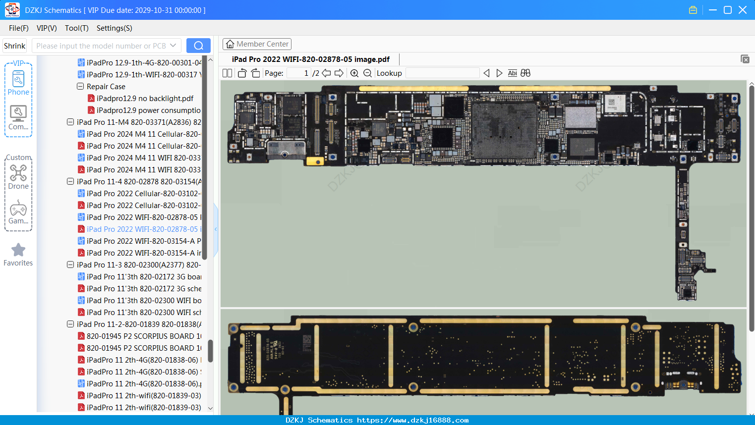Viewport: 755px width, 425px height.
Task: Go to previous page arrow
Action: pos(326,73)
